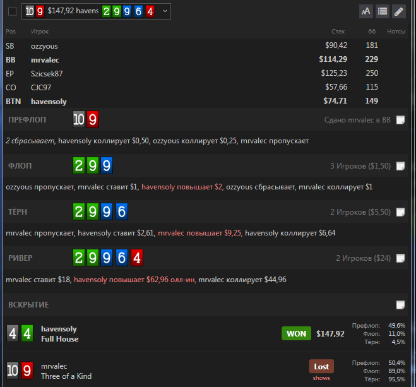Screen dimensions: 416x387
Task: Click the green 2 card in the ФЛОП row
Action: click(79, 165)
